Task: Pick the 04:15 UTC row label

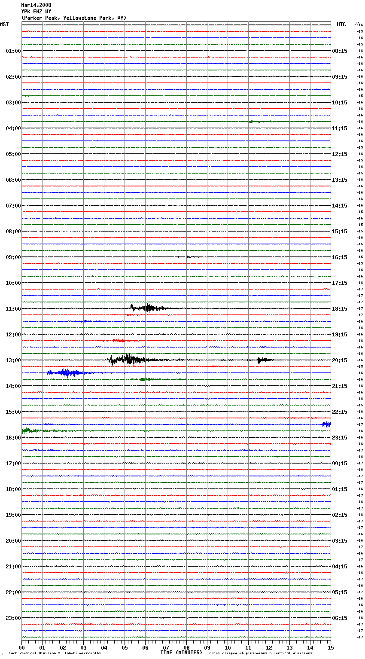Action: [x=340, y=567]
